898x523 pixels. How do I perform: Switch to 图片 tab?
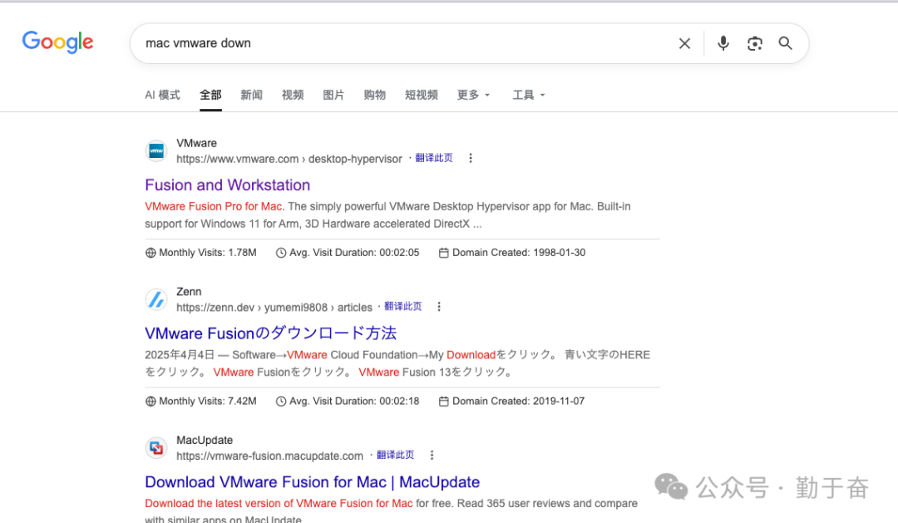tap(333, 95)
